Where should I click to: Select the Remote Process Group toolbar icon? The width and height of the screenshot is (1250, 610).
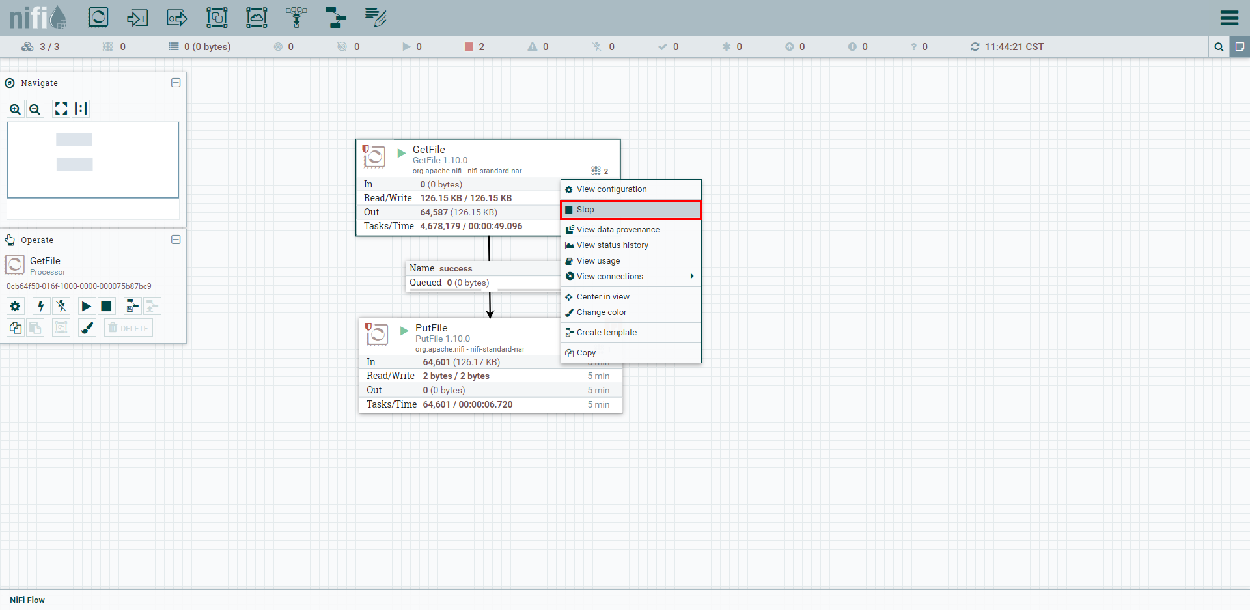pyautogui.click(x=257, y=18)
